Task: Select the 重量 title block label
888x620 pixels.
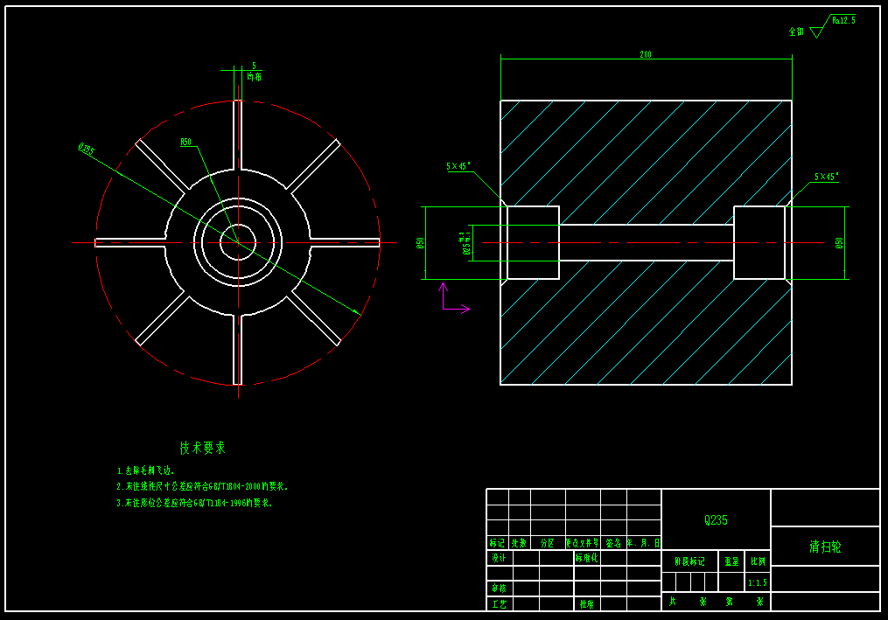Action: pos(731,561)
